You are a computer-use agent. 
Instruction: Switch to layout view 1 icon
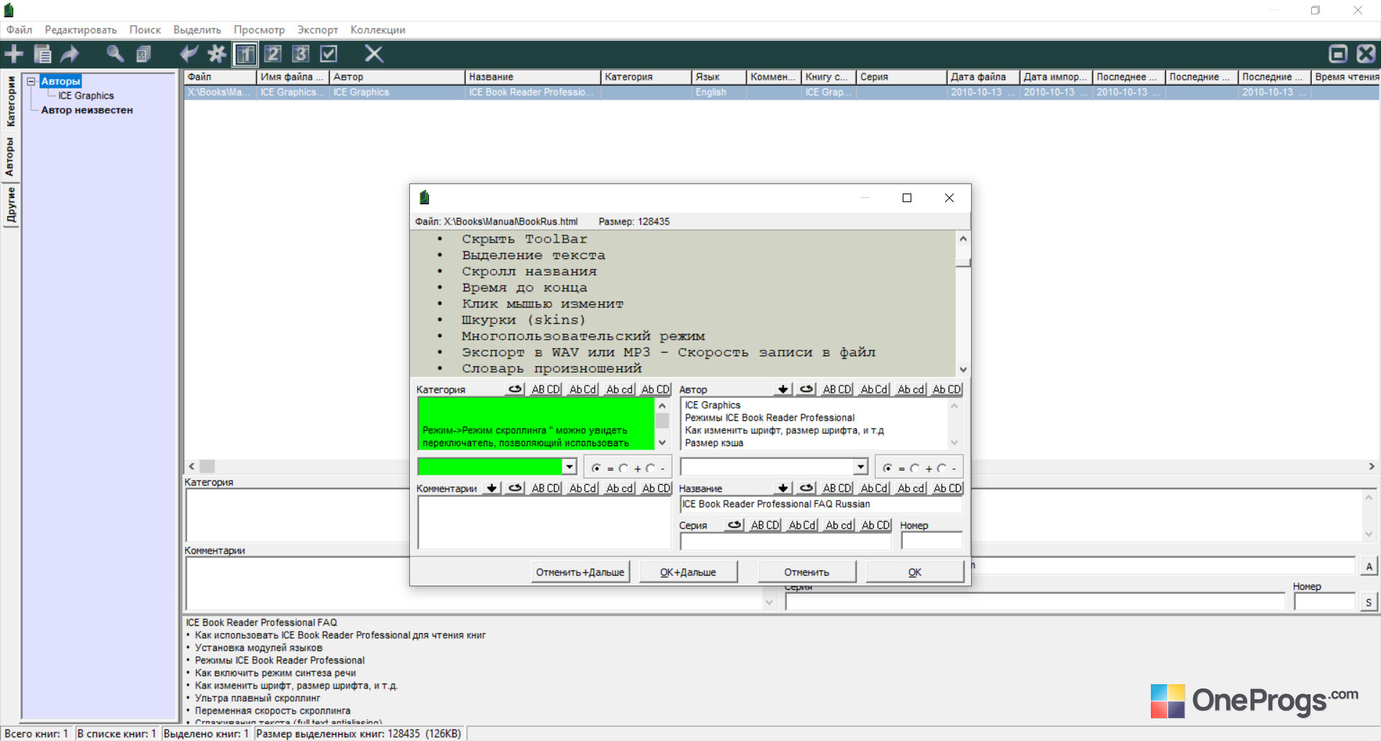(245, 54)
